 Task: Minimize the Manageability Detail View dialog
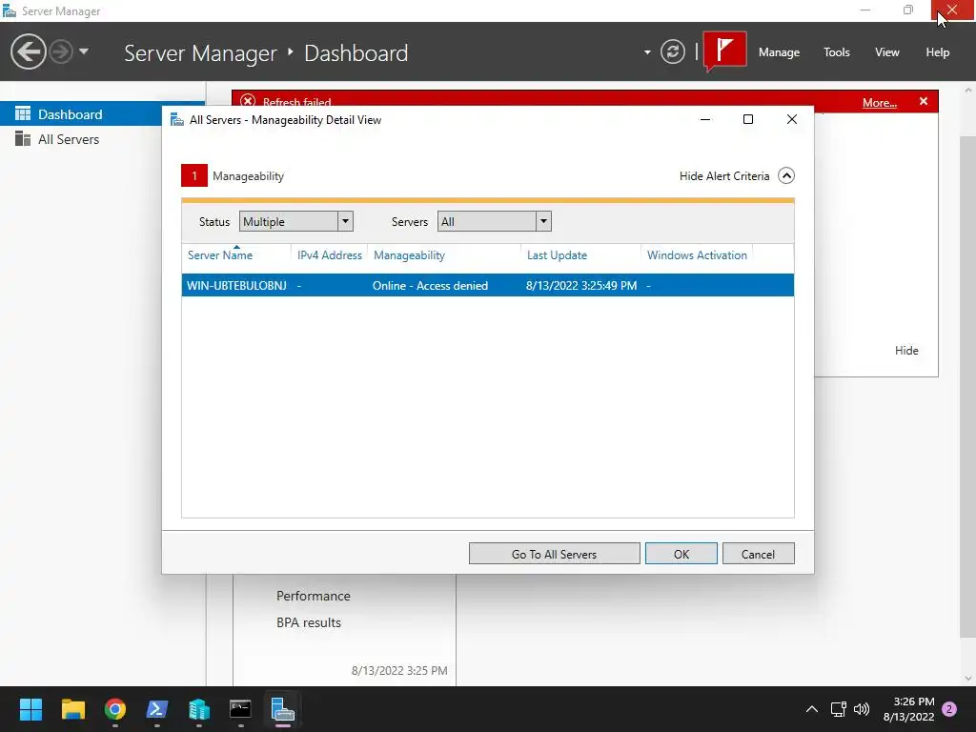(x=704, y=119)
